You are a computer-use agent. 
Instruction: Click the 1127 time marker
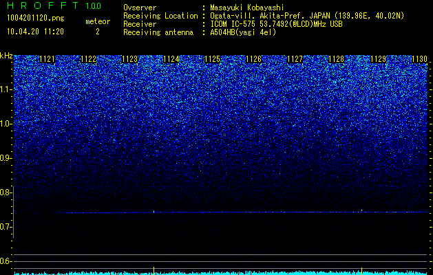(295, 59)
